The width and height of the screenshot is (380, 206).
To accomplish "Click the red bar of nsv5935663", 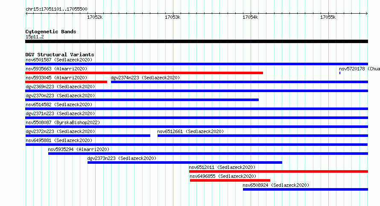I will 144,73.
